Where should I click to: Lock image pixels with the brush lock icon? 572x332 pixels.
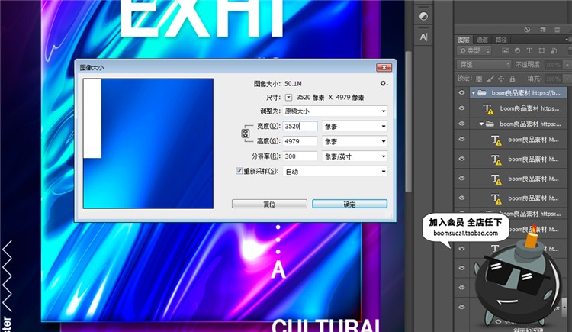(490, 79)
